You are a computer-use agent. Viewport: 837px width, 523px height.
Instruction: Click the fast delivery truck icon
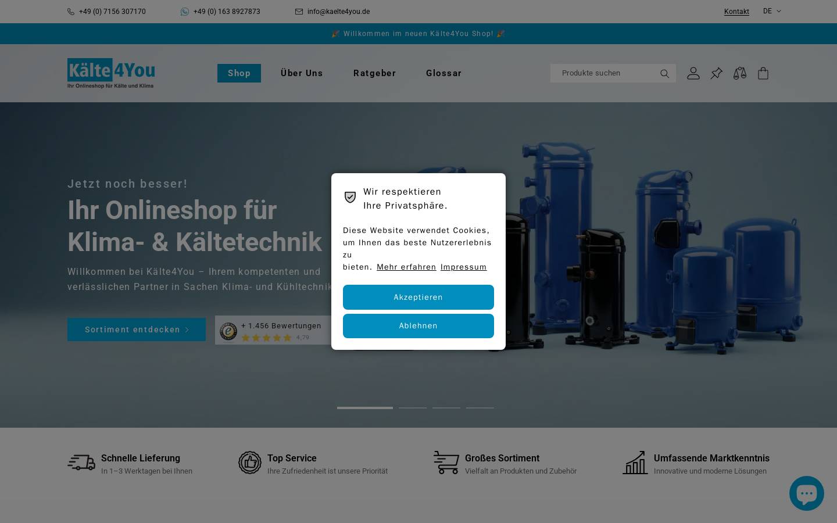81,463
